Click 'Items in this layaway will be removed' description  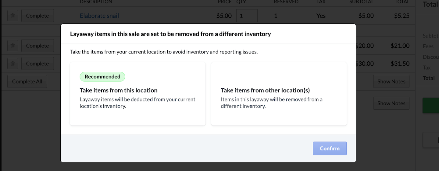[272, 103]
